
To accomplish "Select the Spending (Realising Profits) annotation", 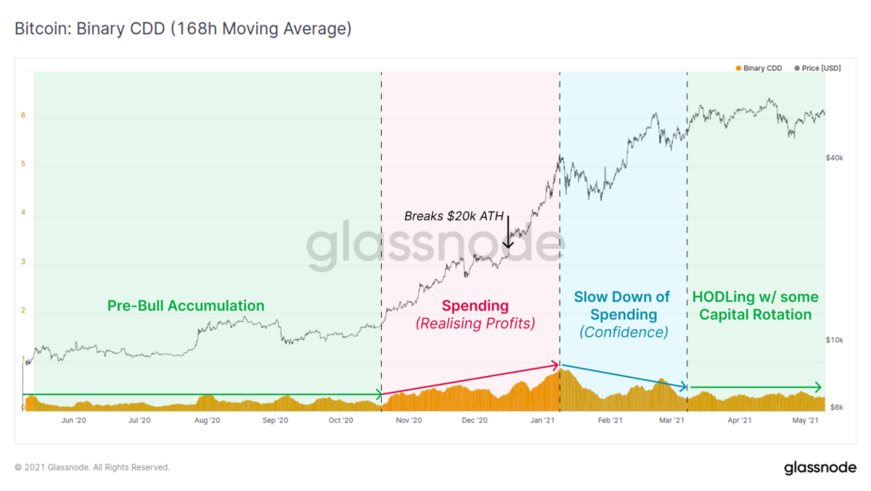I will coord(475,314).
